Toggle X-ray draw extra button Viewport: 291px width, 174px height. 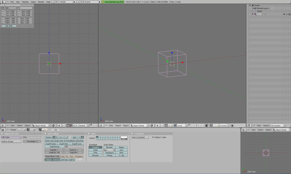[121, 155]
